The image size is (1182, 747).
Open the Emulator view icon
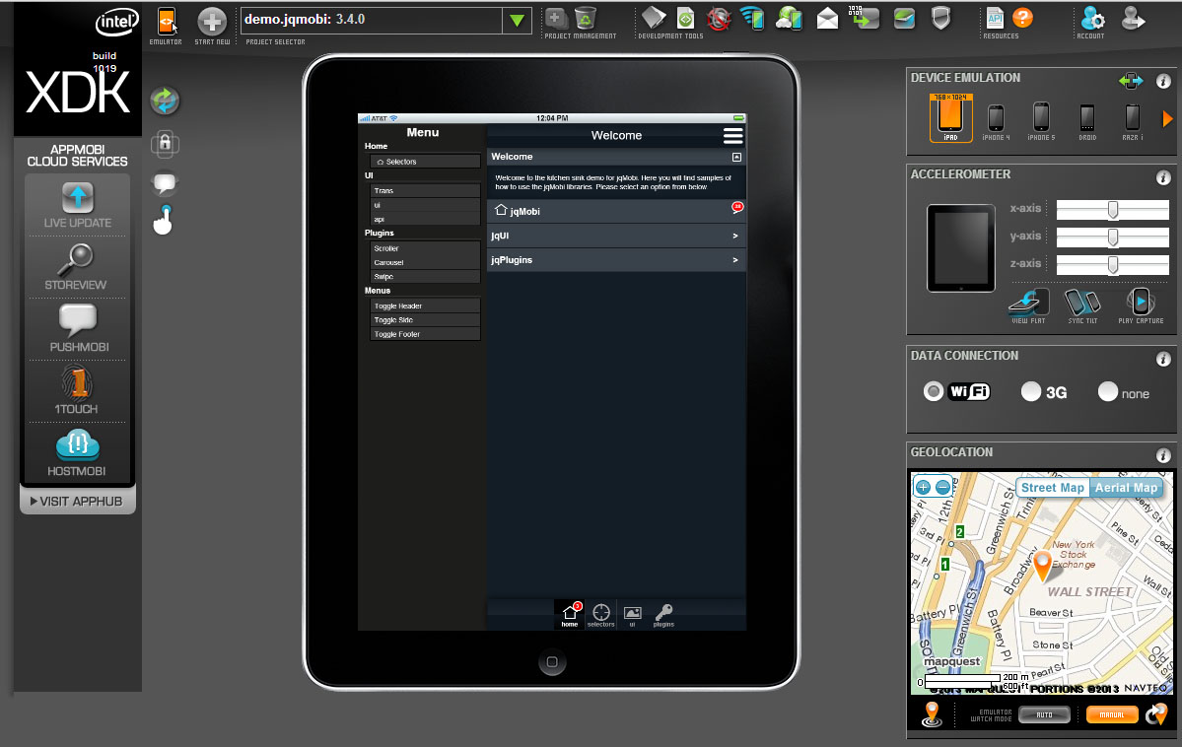167,22
